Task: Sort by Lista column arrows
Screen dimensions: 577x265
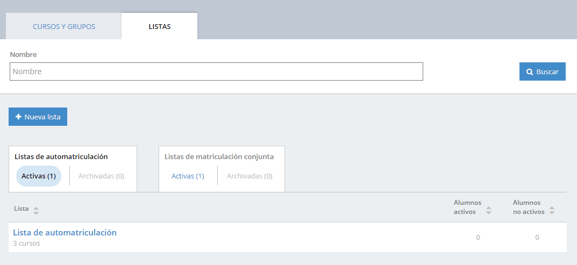Action: (36, 211)
